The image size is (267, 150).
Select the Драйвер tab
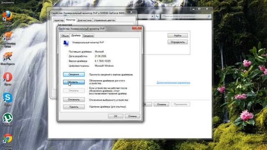click(76, 35)
